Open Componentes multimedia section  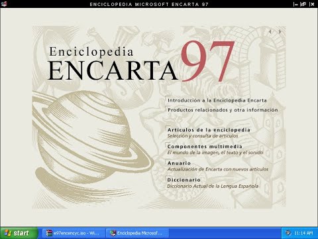click(x=205, y=147)
